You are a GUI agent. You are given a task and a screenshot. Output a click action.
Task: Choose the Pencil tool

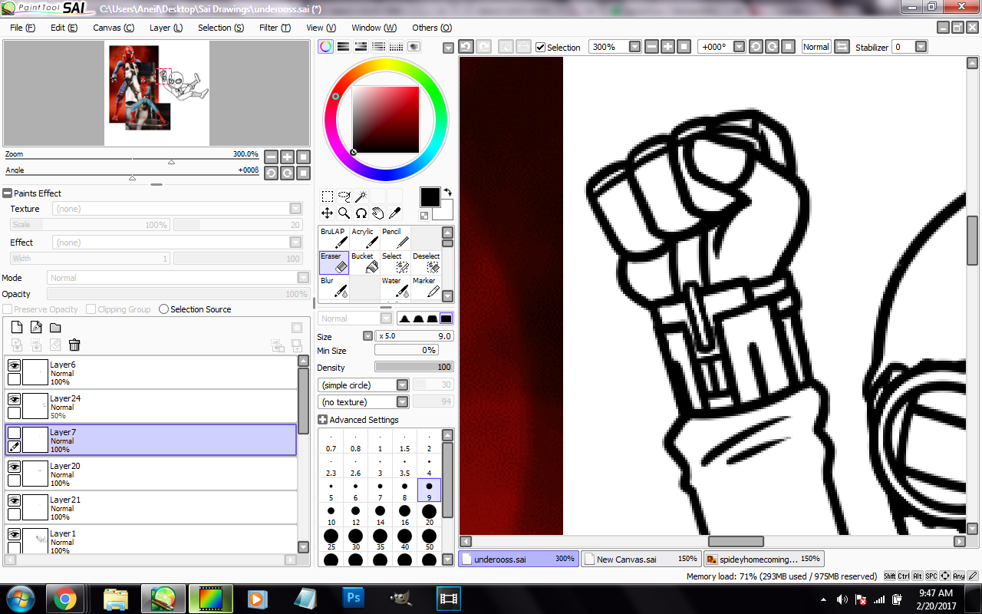coord(395,238)
